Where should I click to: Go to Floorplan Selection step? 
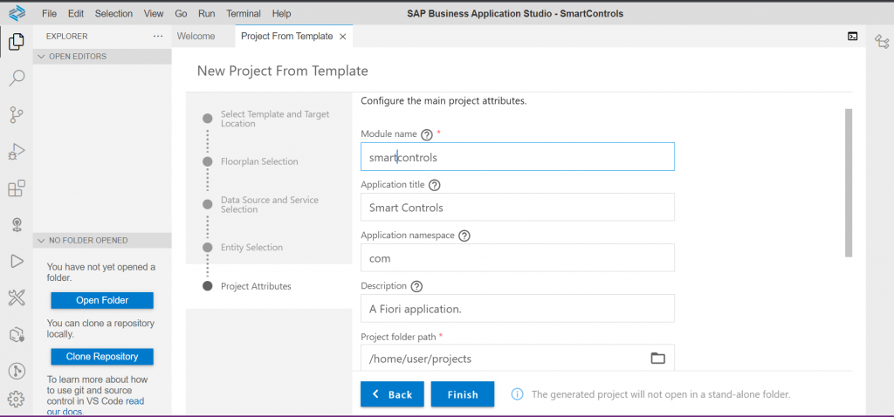[x=259, y=161]
